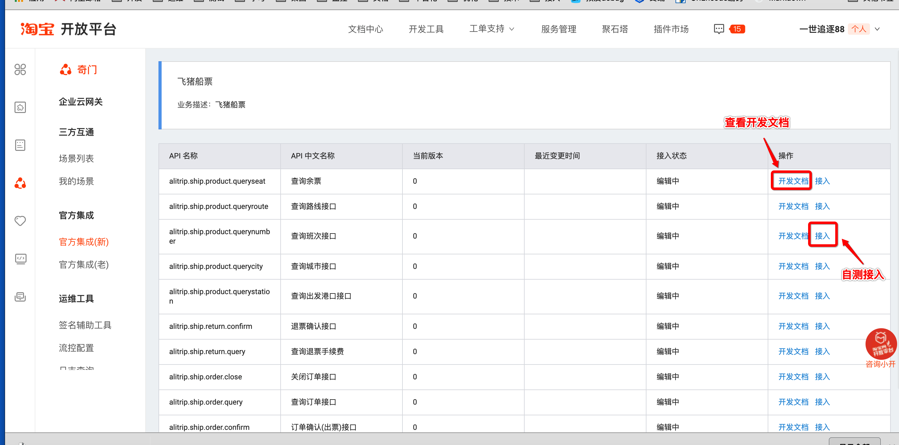Click 接入 for alitrip.ship.order.close
The width and height of the screenshot is (899, 445).
tap(822, 377)
